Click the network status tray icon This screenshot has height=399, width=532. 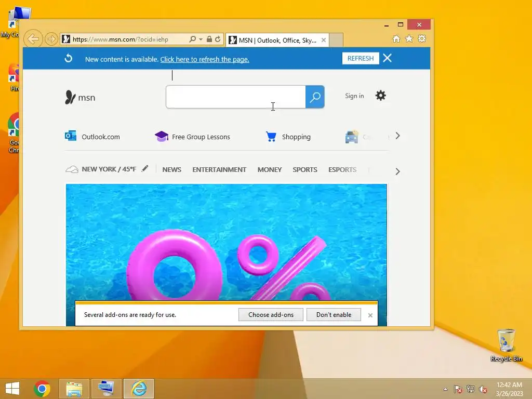click(471, 389)
